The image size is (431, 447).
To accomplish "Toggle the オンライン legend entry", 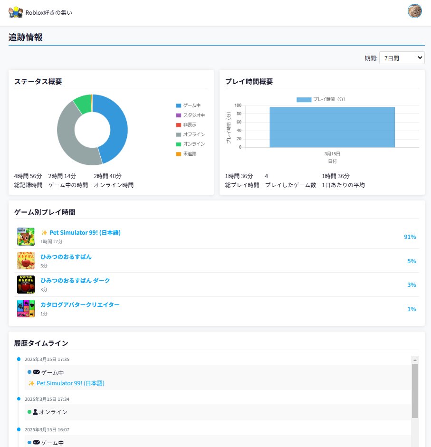I will [190, 144].
